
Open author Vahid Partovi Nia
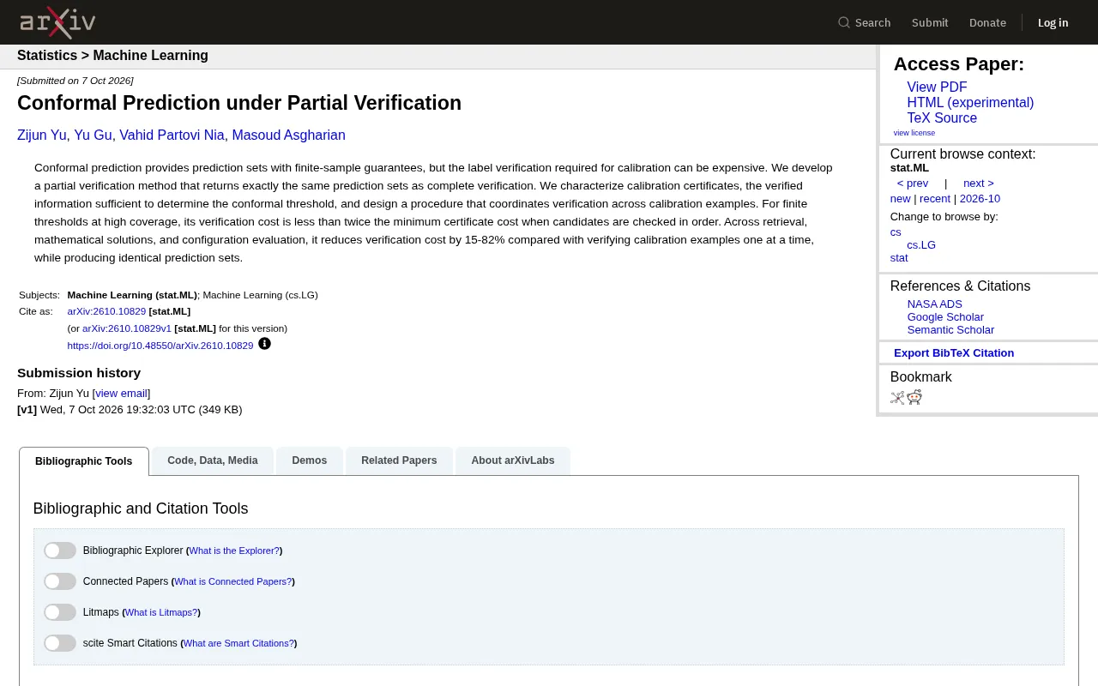(172, 135)
